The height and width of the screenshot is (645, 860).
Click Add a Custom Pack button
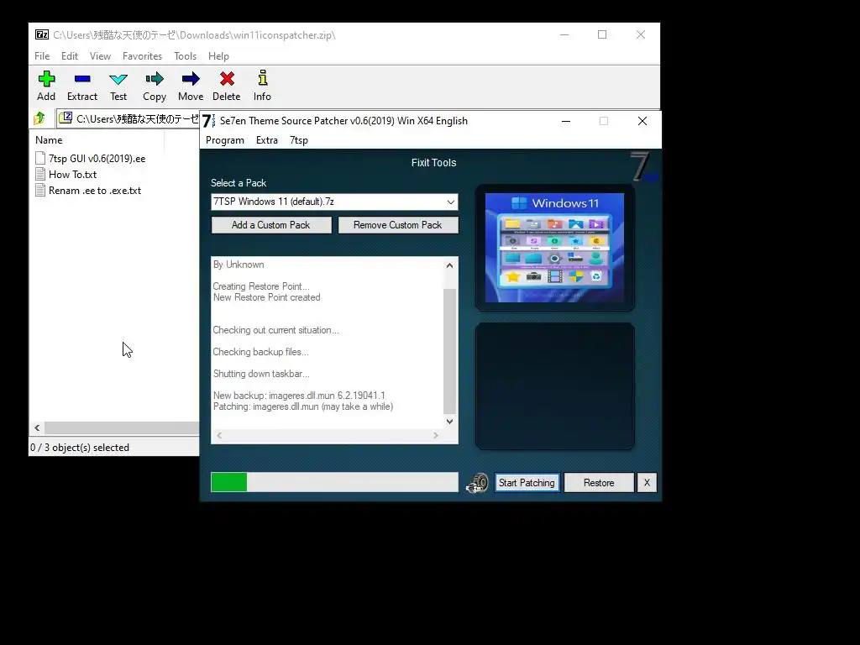click(x=271, y=225)
